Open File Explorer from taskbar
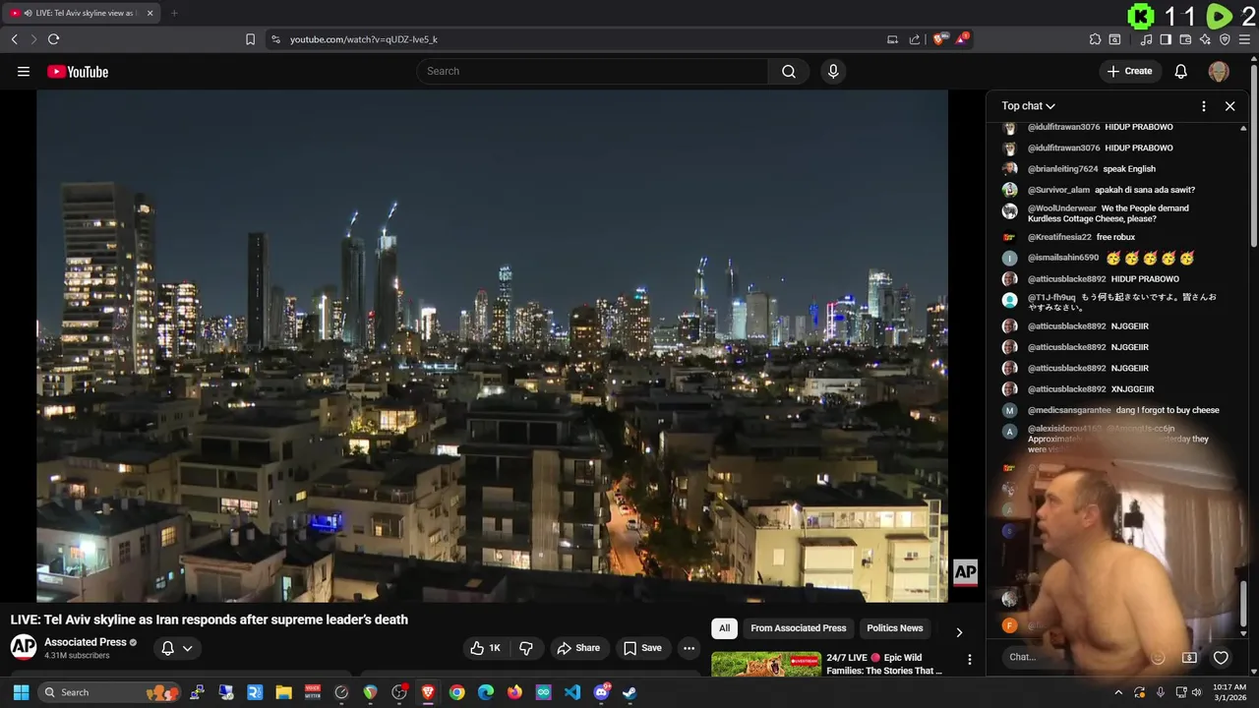Viewport: 1259px width, 708px height. coord(283,692)
